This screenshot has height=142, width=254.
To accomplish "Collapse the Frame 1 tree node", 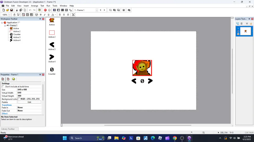I will [x=5, y=26].
